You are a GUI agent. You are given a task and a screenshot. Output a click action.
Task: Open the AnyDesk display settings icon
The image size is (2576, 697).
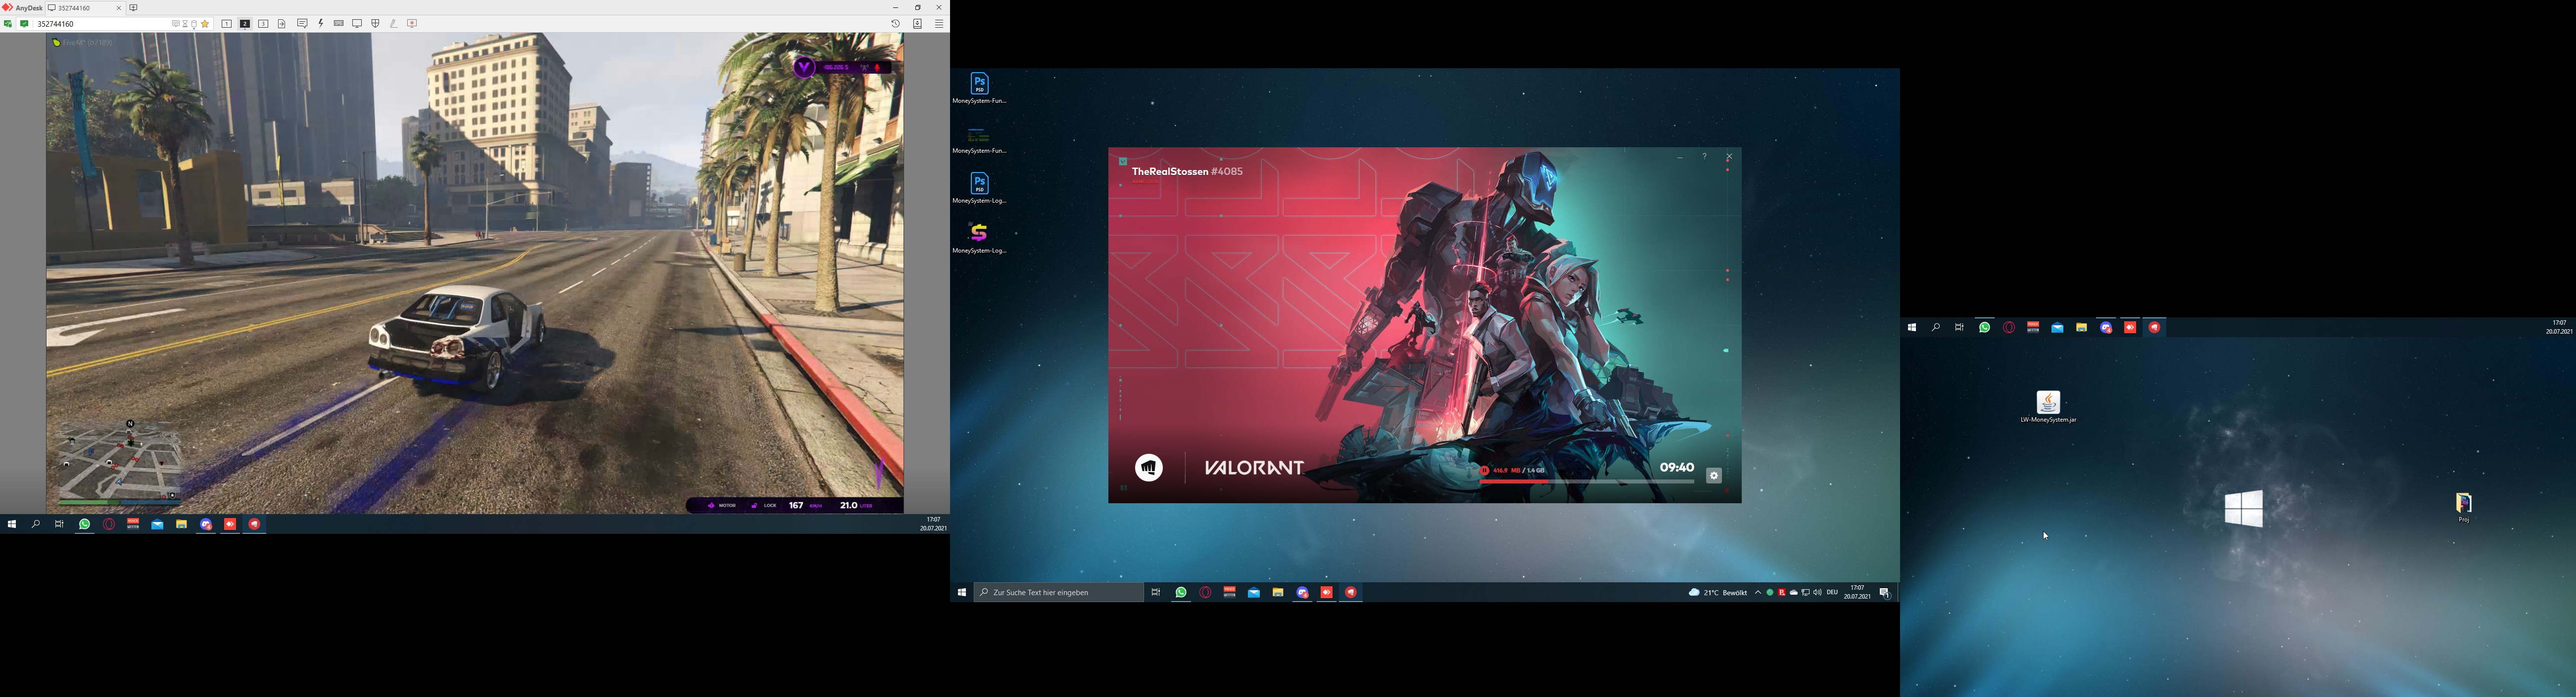[357, 24]
